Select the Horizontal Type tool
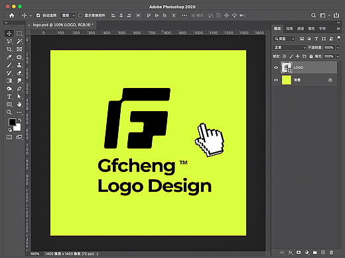The image size is (345, 258). coord(9,97)
